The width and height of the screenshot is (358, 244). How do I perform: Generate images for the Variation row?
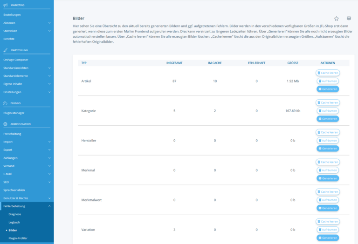click(x=328, y=237)
